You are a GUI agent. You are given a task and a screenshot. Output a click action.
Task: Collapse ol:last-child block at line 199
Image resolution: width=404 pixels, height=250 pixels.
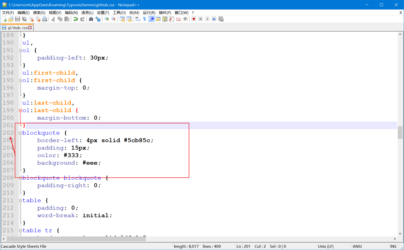point(20,110)
